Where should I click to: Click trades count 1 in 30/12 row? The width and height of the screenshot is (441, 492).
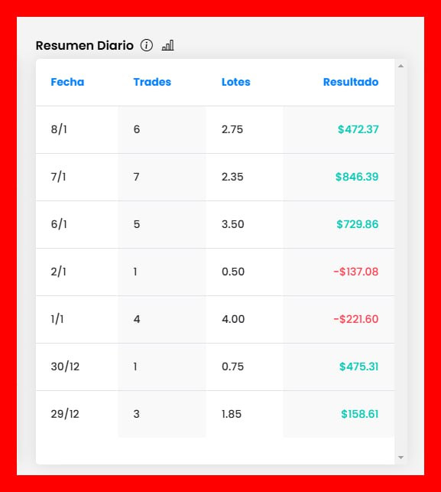(135, 367)
